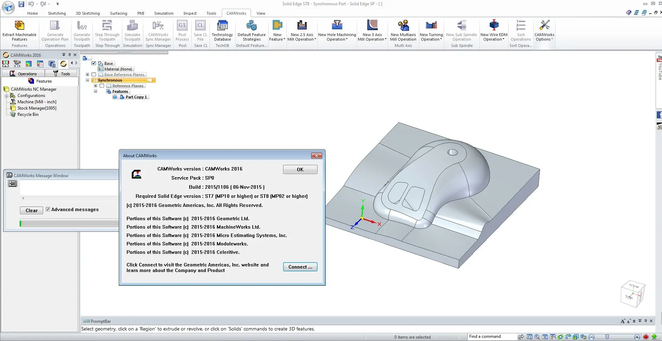The width and height of the screenshot is (662, 341).
Task: Open the Quick Access Toolbar customize dropdown
Action: (x=57, y=4)
